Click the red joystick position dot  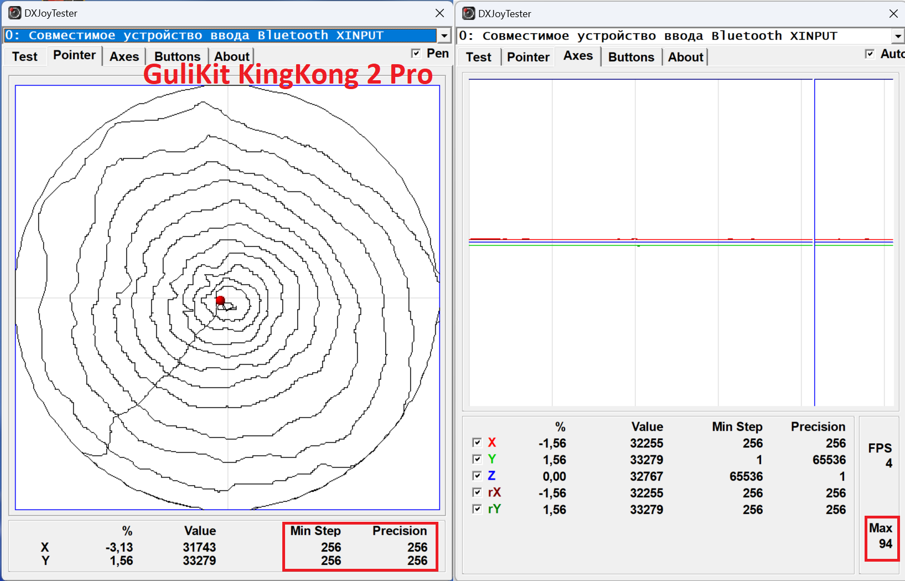coord(220,300)
